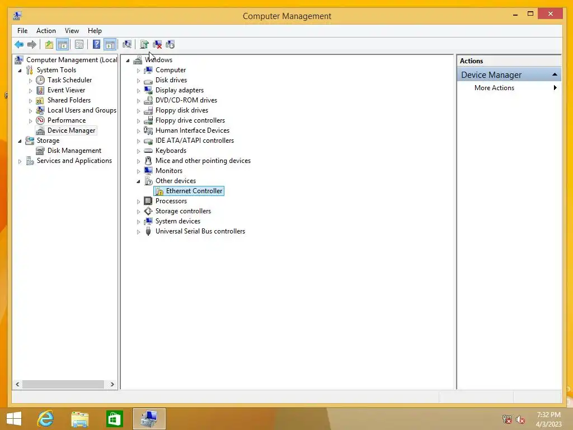Click the Floppy drive controllers icon

click(x=148, y=120)
